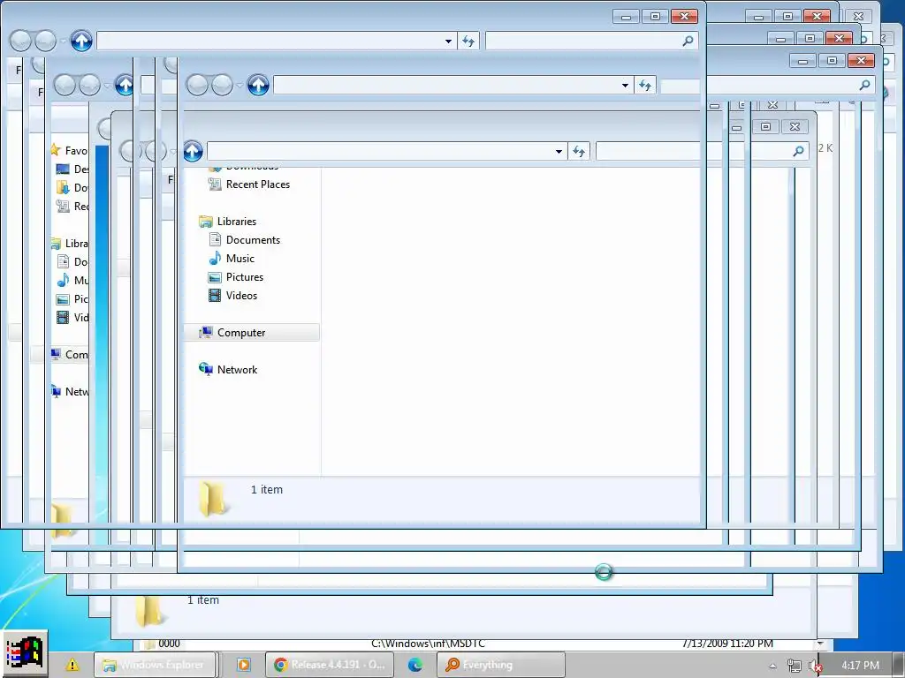Open the address dropdown on the toolbar above Recent Places
This screenshot has width=905, height=678.
[559, 152]
